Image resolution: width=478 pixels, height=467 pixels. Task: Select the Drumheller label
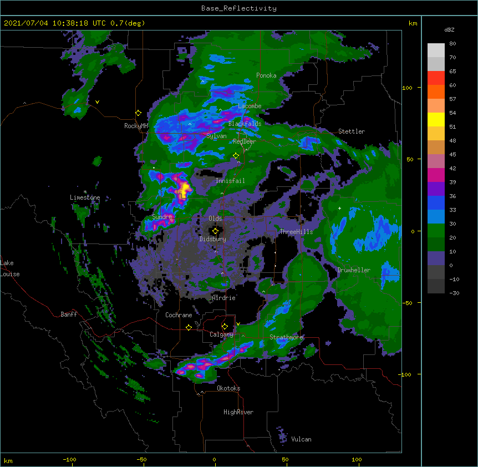coord(354,270)
